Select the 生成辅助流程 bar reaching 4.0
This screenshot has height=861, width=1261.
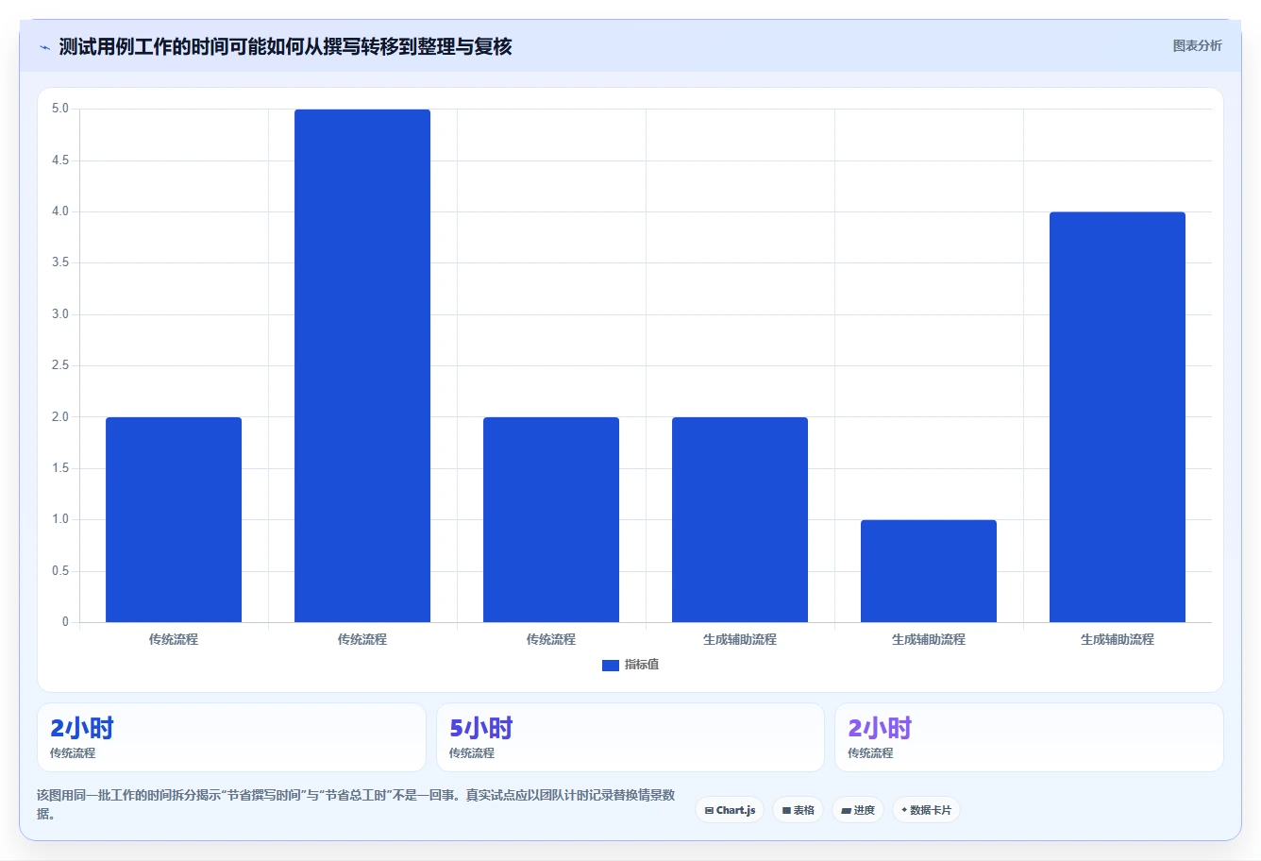point(1118,417)
